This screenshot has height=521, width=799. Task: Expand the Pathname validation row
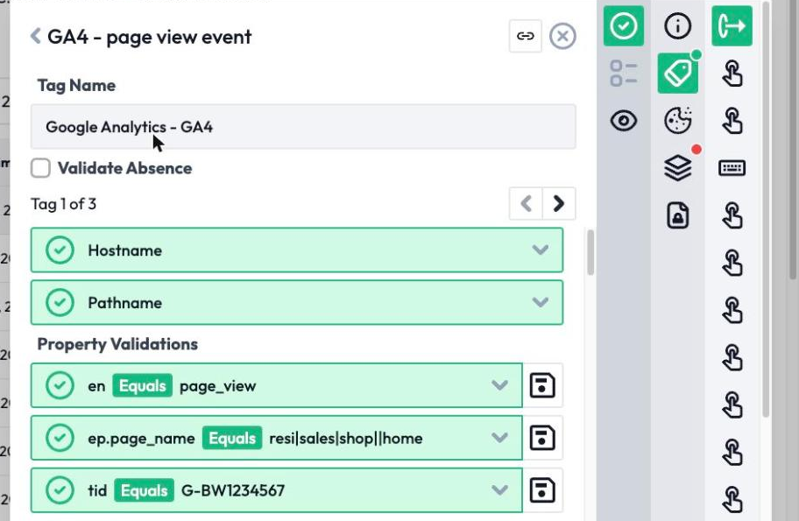[297, 302]
